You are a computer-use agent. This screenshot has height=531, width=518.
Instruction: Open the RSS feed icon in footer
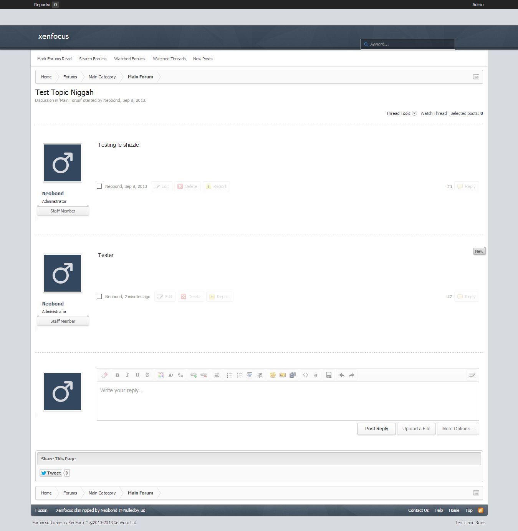click(480, 510)
